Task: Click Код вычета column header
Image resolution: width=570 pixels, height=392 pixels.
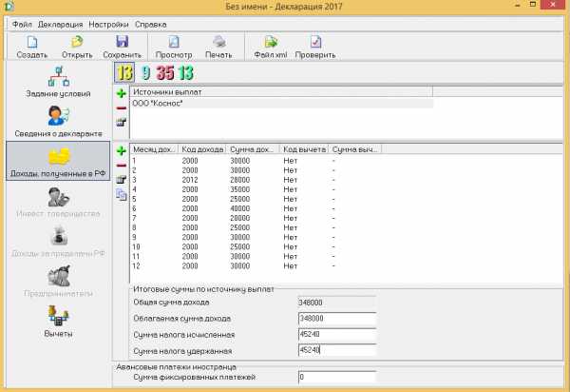Action: click(304, 149)
